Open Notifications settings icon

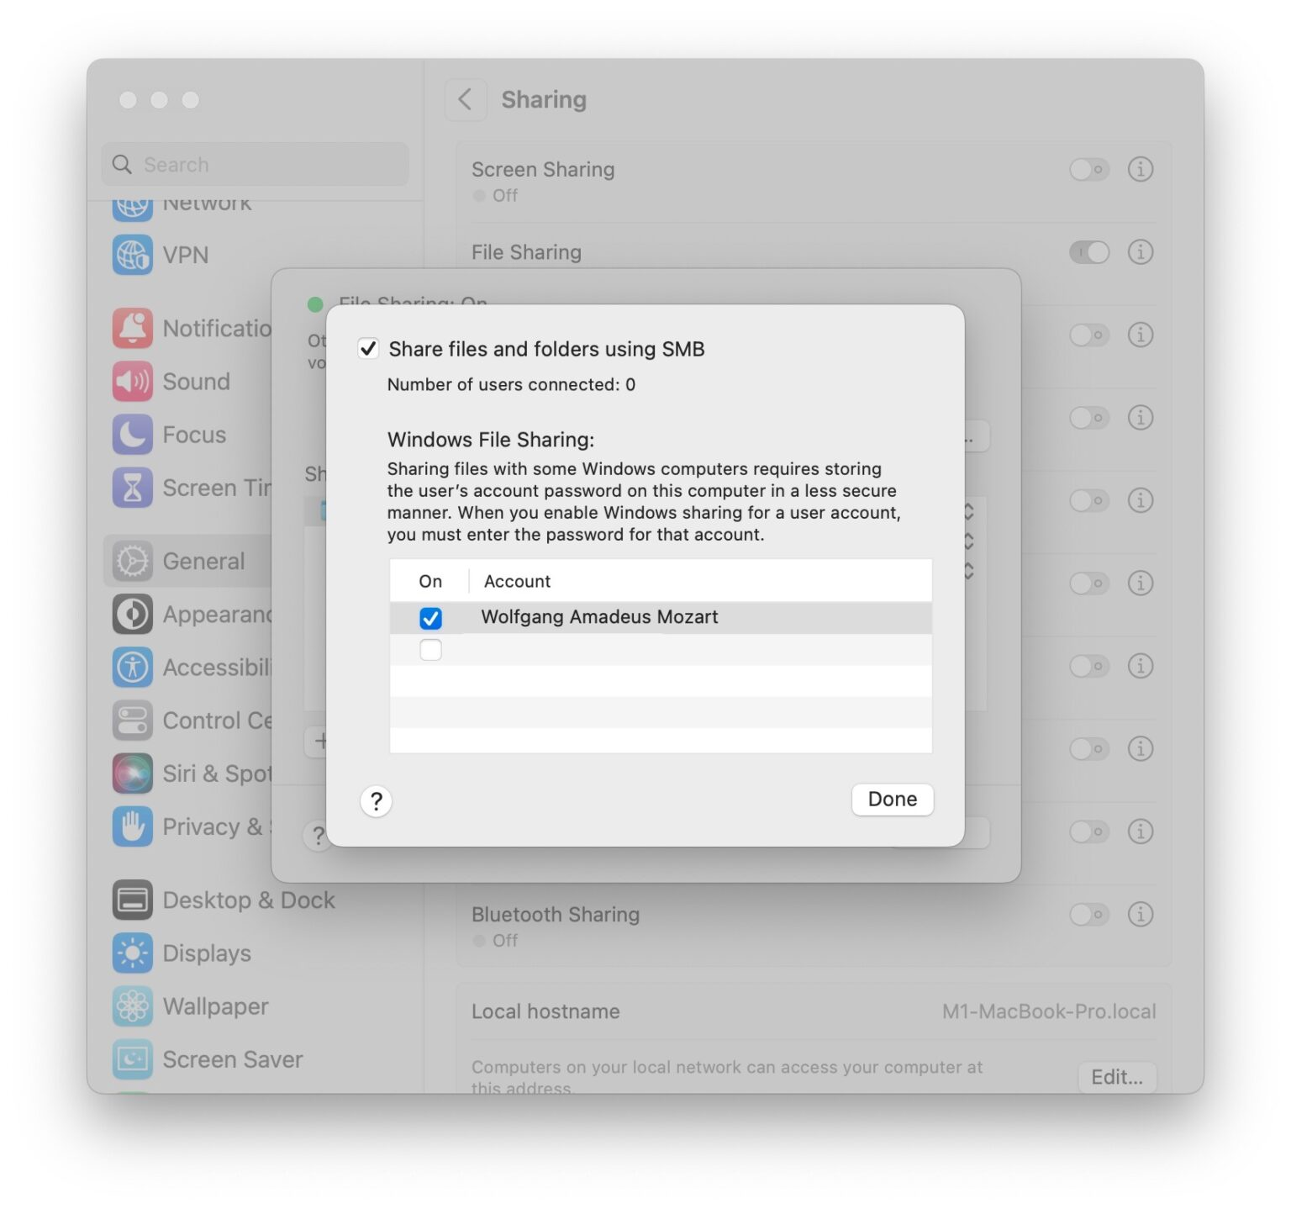[x=133, y=328]
